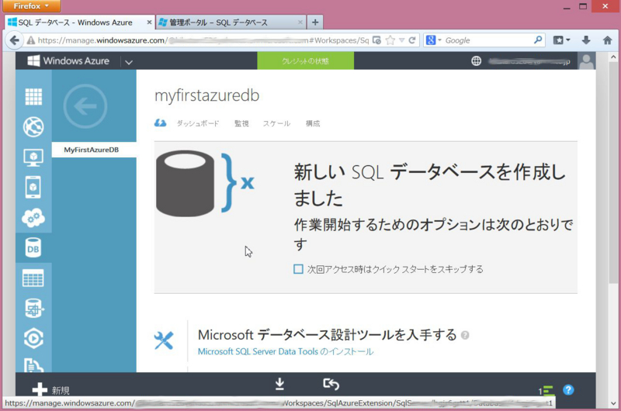Open a new browser tab

coord(315,22)
